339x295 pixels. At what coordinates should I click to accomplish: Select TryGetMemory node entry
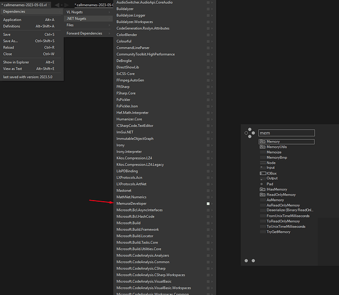pos(278,232)
